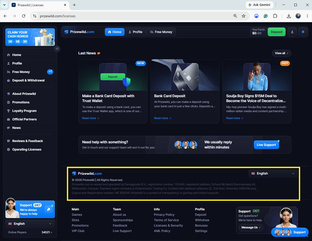Click the Prizewild.com logo in the header
312x241 pixels.
(x=79, y=32)
